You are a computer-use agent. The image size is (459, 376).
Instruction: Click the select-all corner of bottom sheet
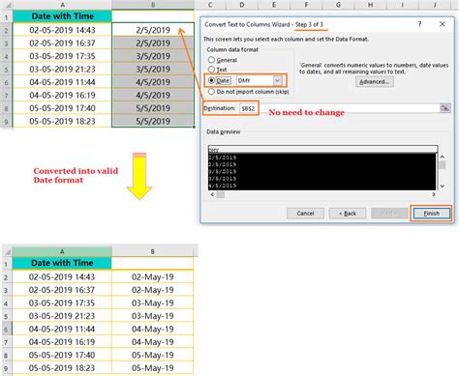coord(7,251)
